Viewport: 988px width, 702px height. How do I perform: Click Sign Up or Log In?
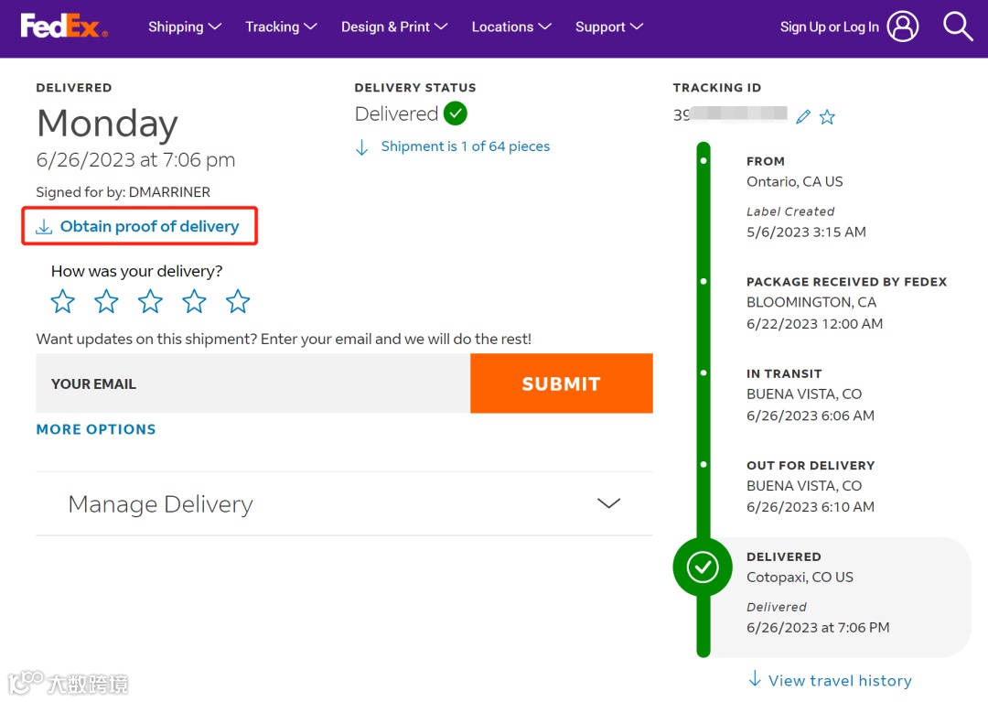tap(829, 27)
